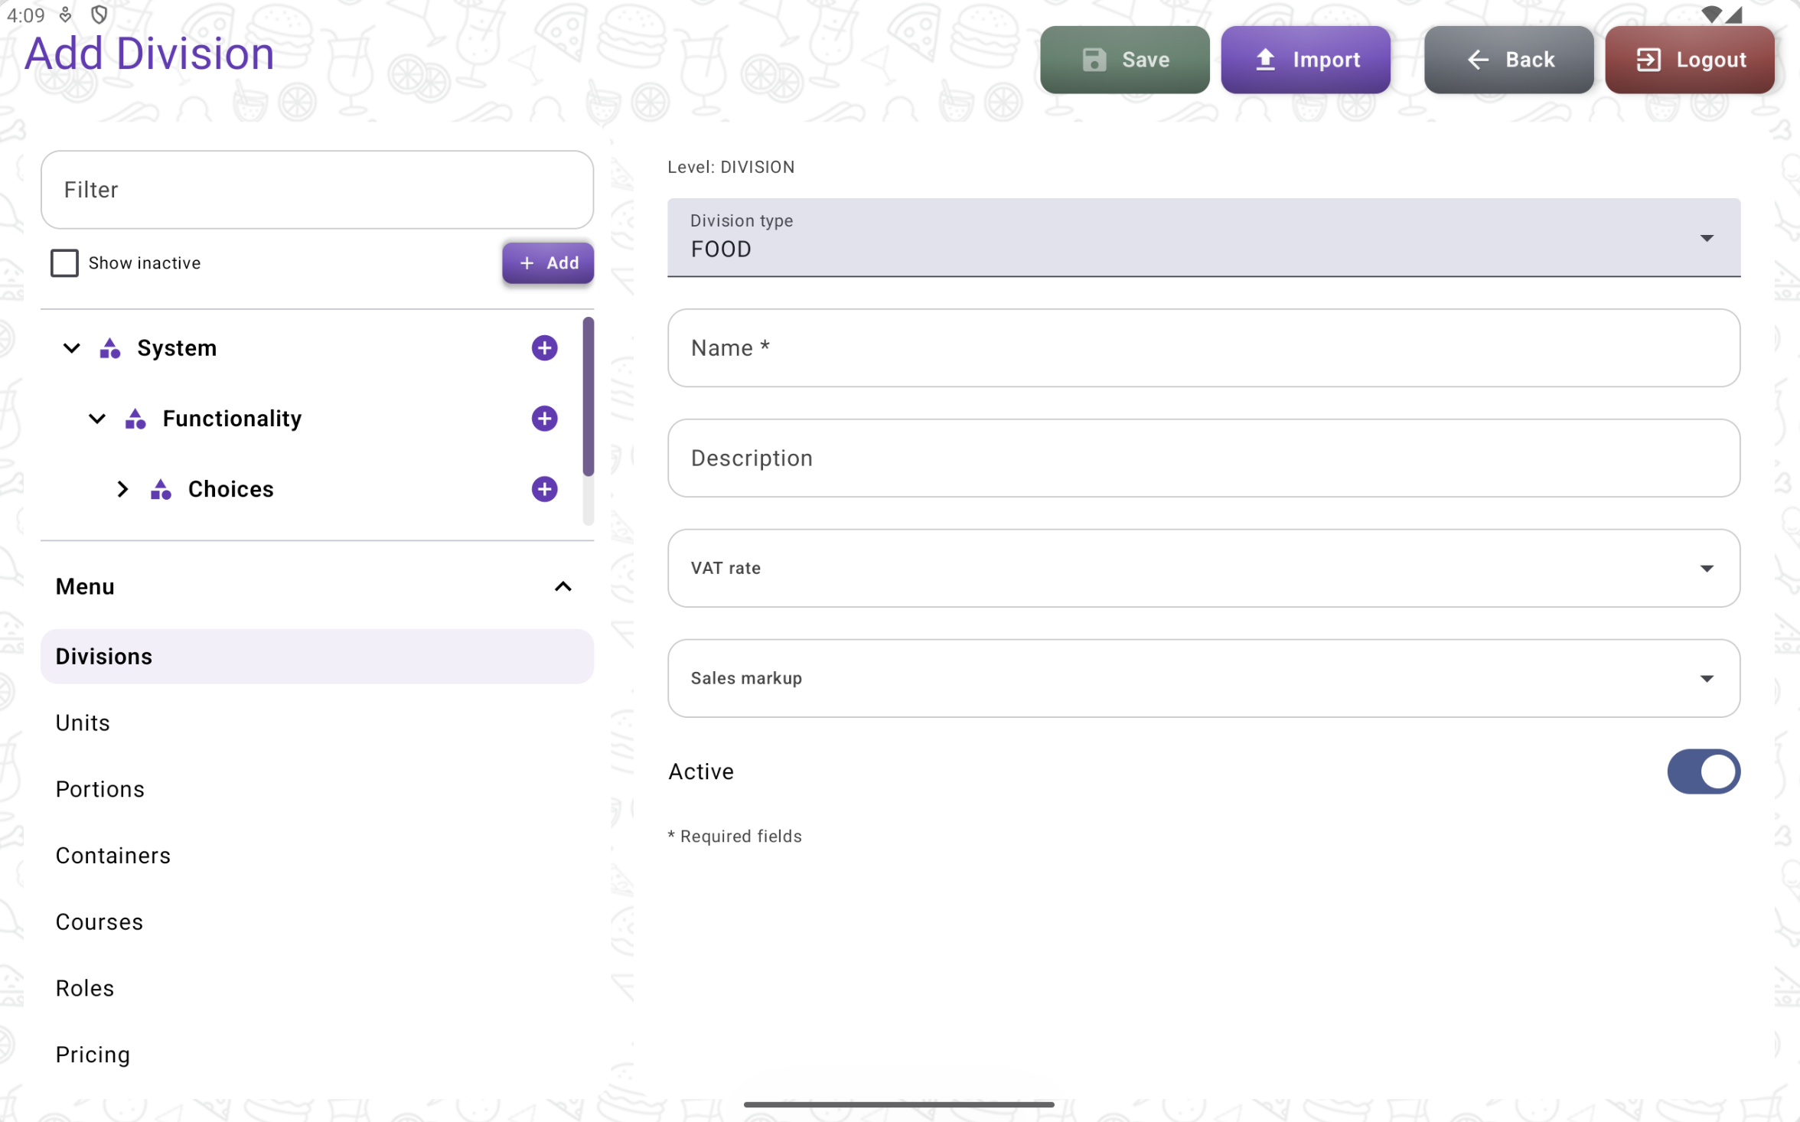Open the Roles menu item
Viewport: 1800px width, 1122px height.
tap(317, 988)
